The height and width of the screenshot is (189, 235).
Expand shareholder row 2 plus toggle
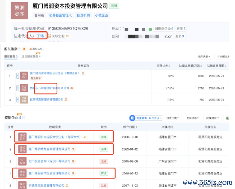(x=18, y=88)
